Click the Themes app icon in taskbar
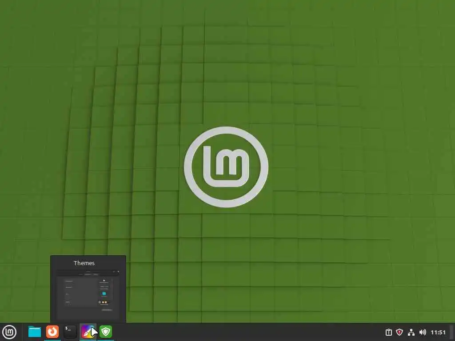The width and height of the screenshot is (455, 341). [x=88, y=332]
